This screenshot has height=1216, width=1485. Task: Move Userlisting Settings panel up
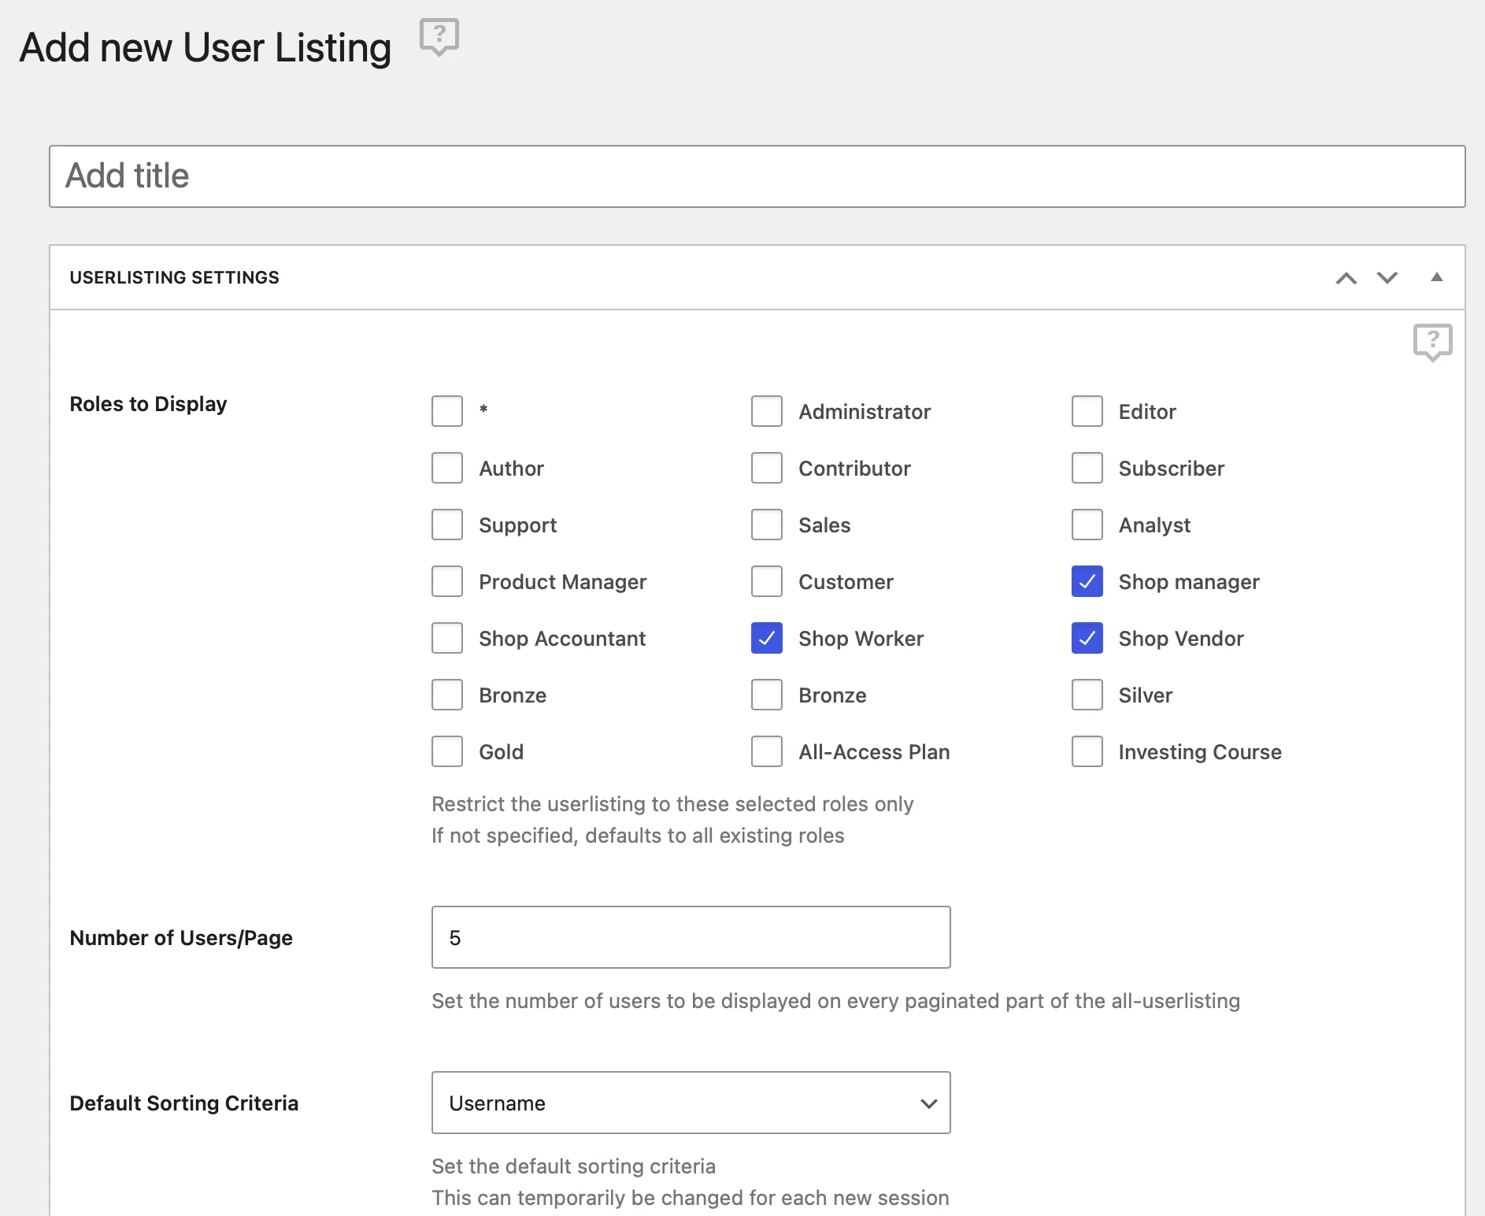coord(1346,277)
